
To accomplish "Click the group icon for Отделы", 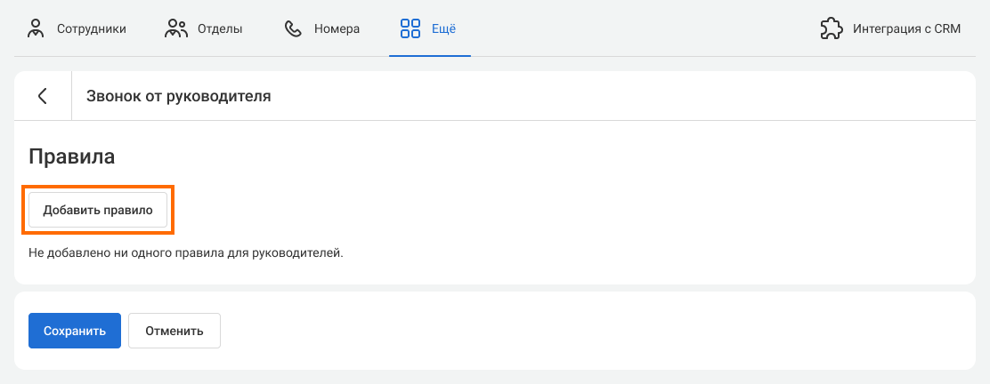I will coord(176,28).
